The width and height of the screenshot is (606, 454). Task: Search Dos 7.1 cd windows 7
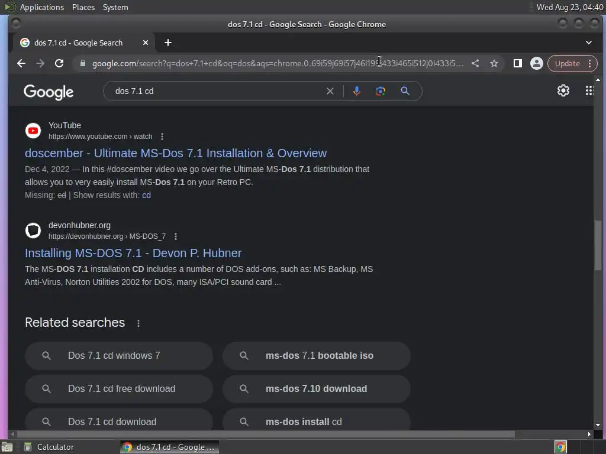119,356
